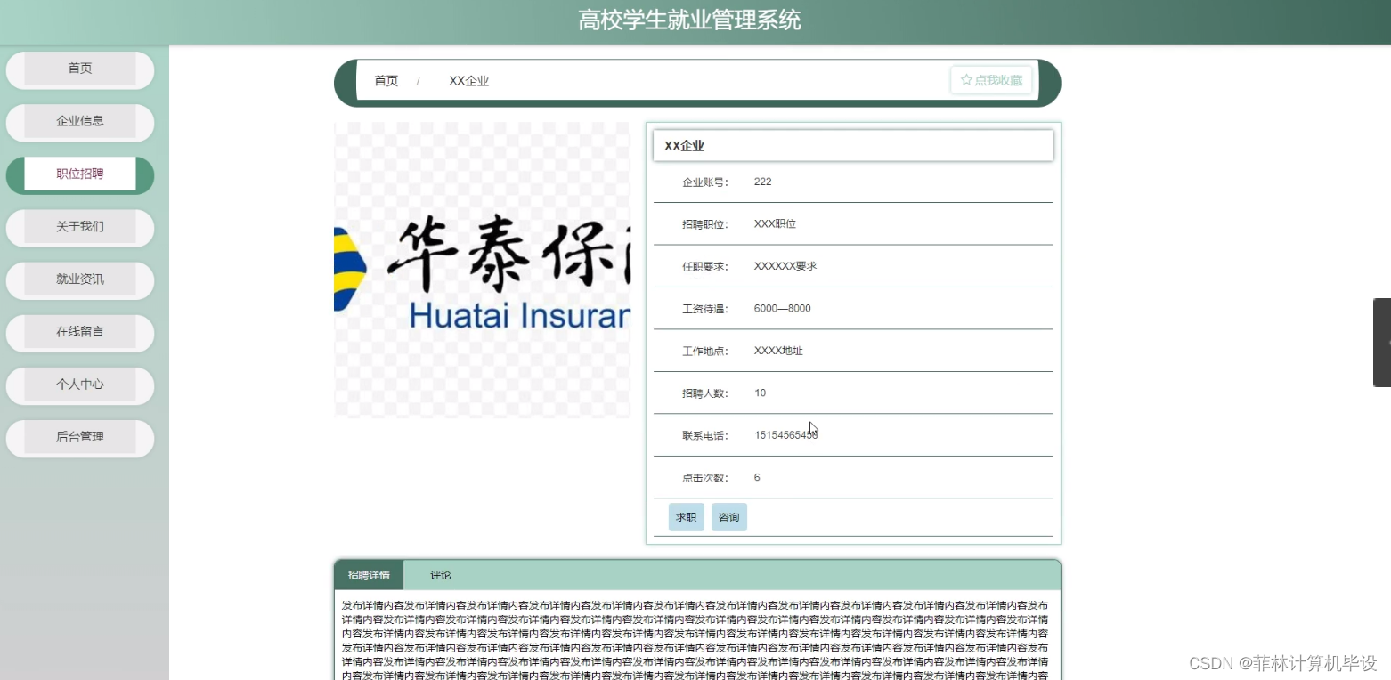This screenshot has width=1391, height=680.
Task: Click the 咨询 inquiry button
Action: click(728, 516)
